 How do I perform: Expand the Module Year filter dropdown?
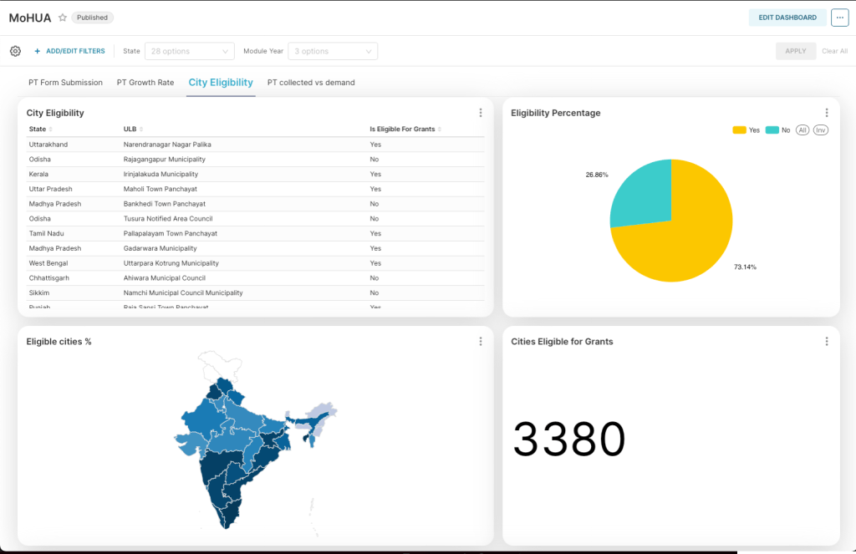[x=333, y=51]
